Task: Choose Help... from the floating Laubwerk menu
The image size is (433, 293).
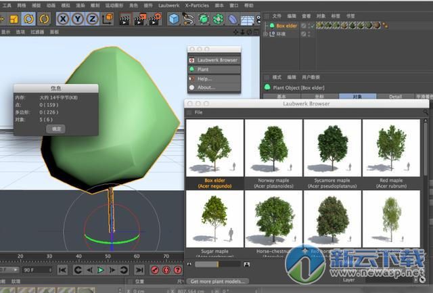Action: pyautogui.click(x=214, y=78)
